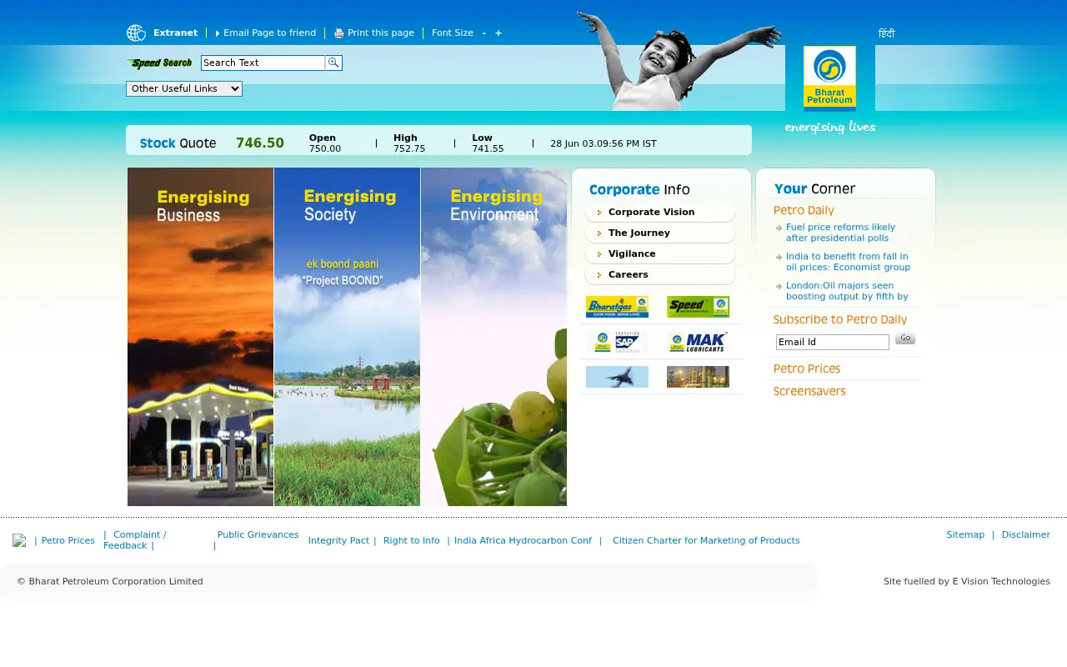This screenshot has height=667, width=1067.
Task: Click the Speed fuel logo
Action: pyautogui.click(x=698, y=307)
